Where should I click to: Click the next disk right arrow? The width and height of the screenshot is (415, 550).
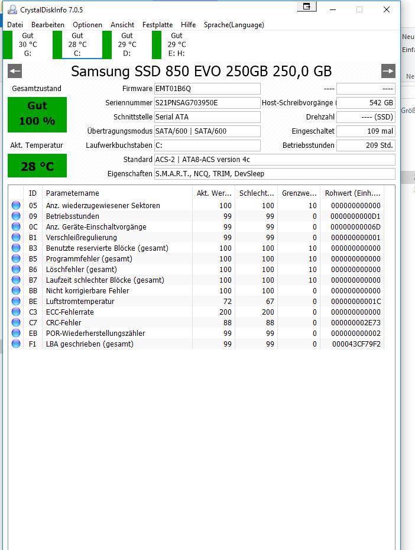[x=388, y=71]
